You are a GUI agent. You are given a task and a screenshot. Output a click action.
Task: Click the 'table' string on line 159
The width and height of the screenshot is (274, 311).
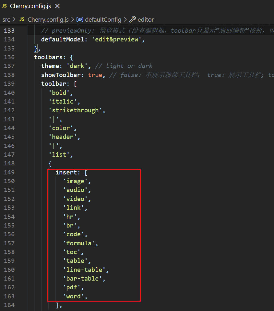point(75,261)
